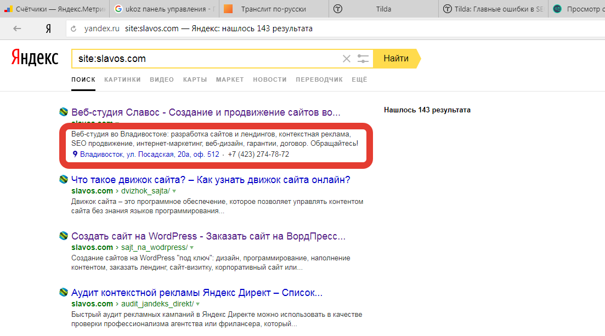Click Tilda favicon on Главные ошибки tab
The width and height of the screenshot is (605, 336).
(447, 9)
